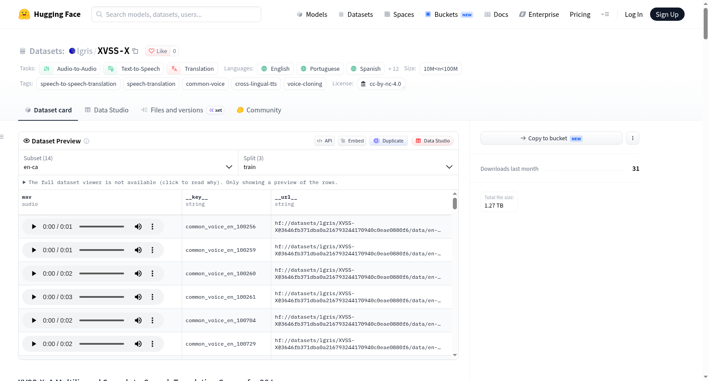Mute audio for common_voice_en_100260
This screenshot has width=709, height=381.
(x=138, y=273)
